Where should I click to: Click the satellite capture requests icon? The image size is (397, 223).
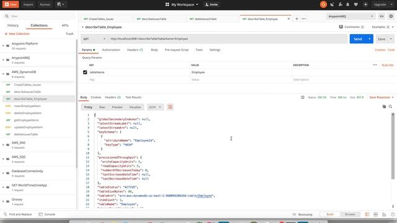(332, 4)
